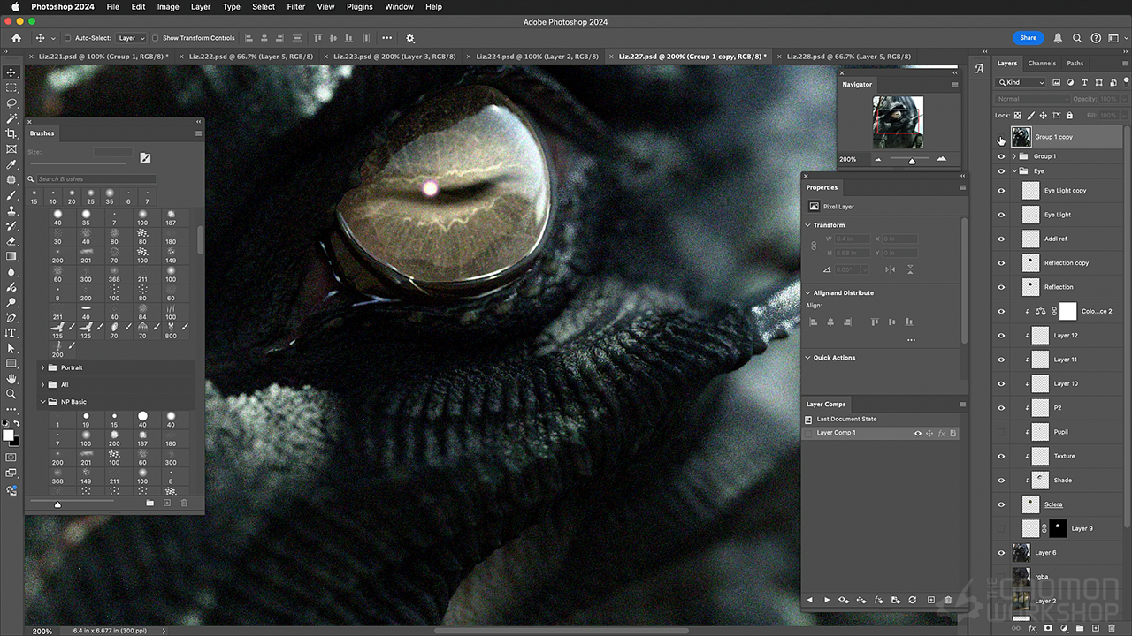
Task: Select the Crop tool in the toolbar
Action: (x=11, y=133)
